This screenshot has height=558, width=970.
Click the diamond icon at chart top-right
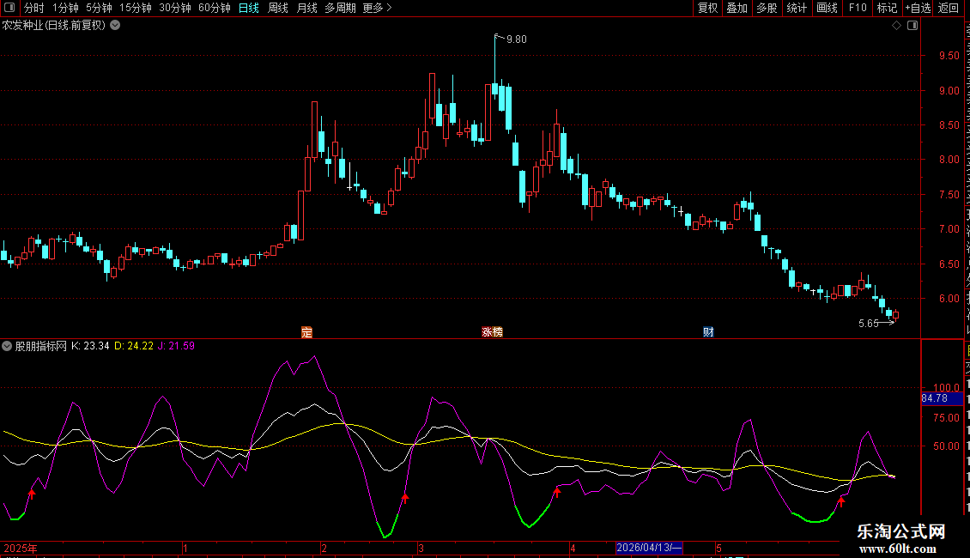(x=896, y=26)
